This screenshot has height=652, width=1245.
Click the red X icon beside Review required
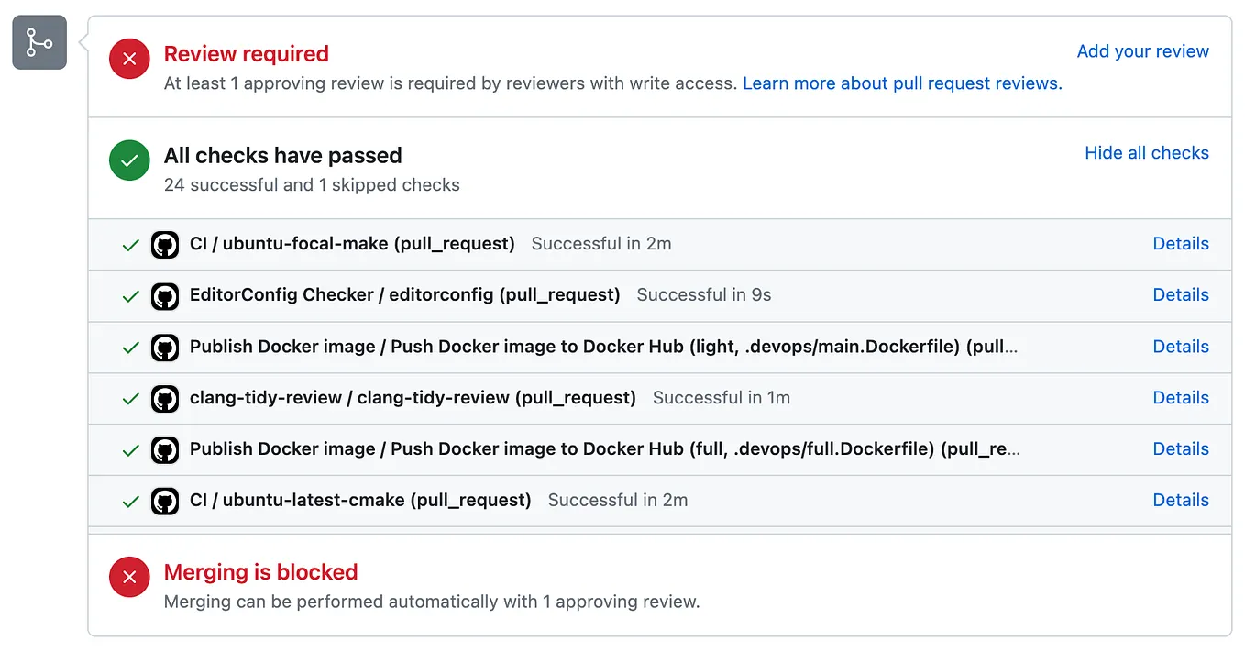coord(129,58)
